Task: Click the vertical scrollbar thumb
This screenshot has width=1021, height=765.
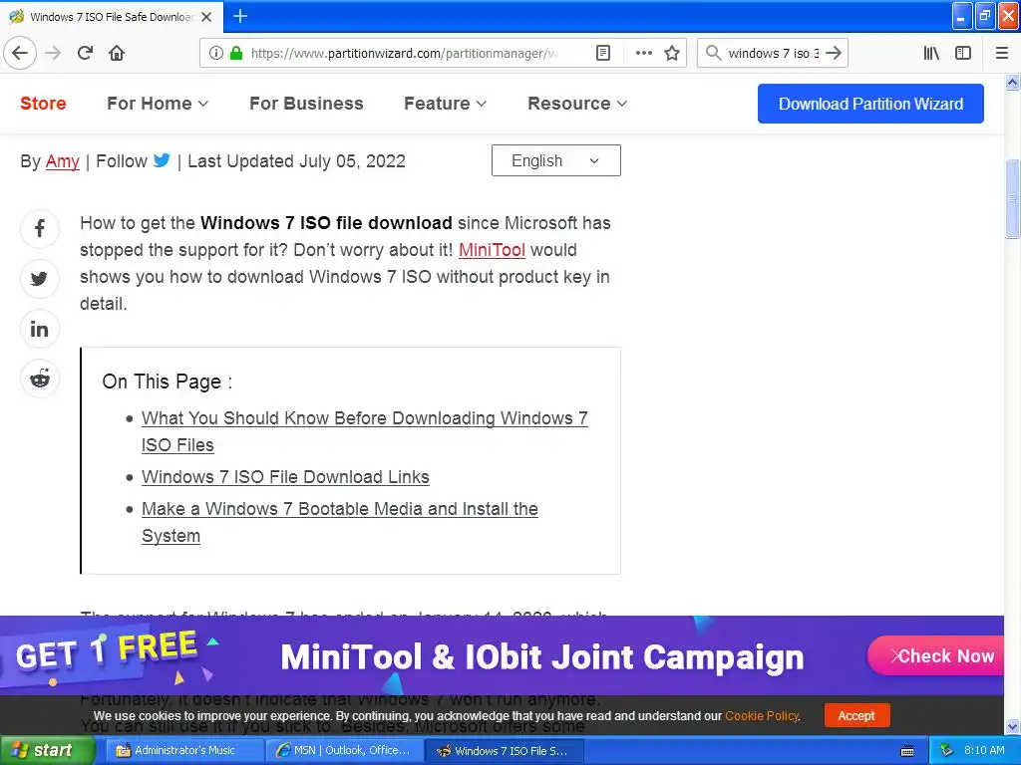Action: click(x=1012, y=198)
